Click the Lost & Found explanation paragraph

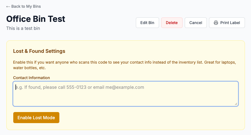(124, 65)
